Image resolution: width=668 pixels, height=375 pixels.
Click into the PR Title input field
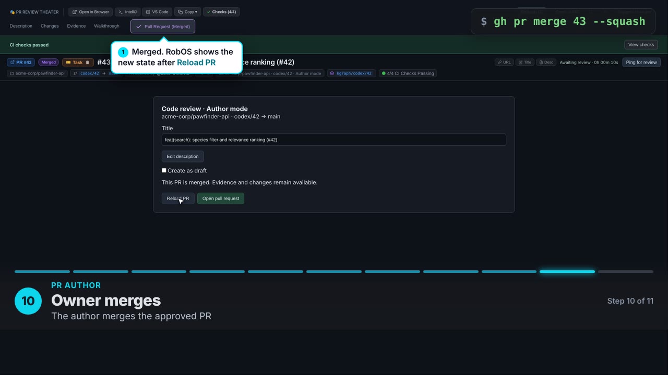(x=334, y=140)
